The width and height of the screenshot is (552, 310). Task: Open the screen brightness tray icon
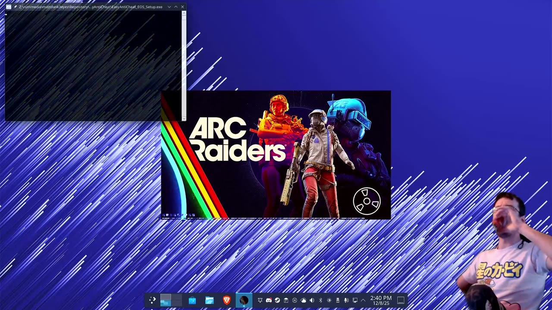point(329,300)
